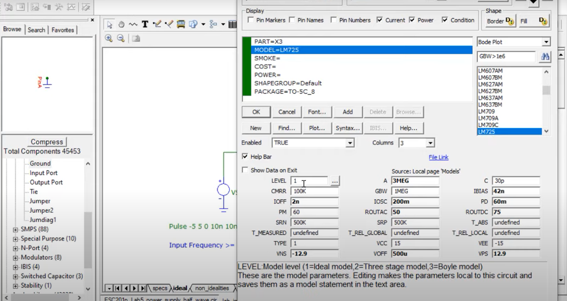Open the non_idealities page tab
The width and height of the screenshot is (567, 301).
point(212,288)
